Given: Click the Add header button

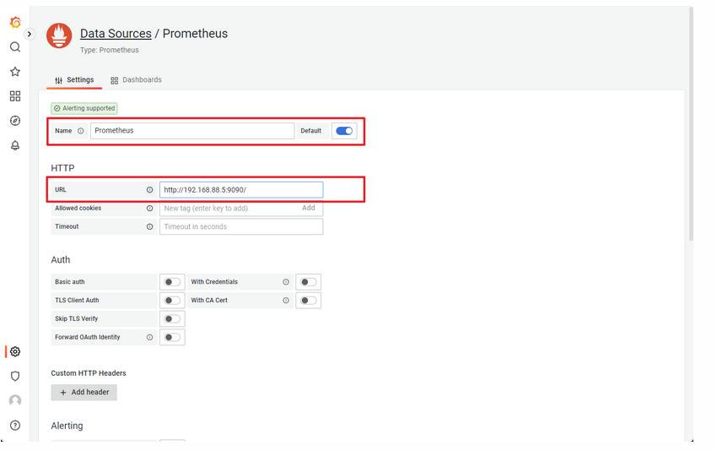Looking at the screenshot, I should click(84, 393).
